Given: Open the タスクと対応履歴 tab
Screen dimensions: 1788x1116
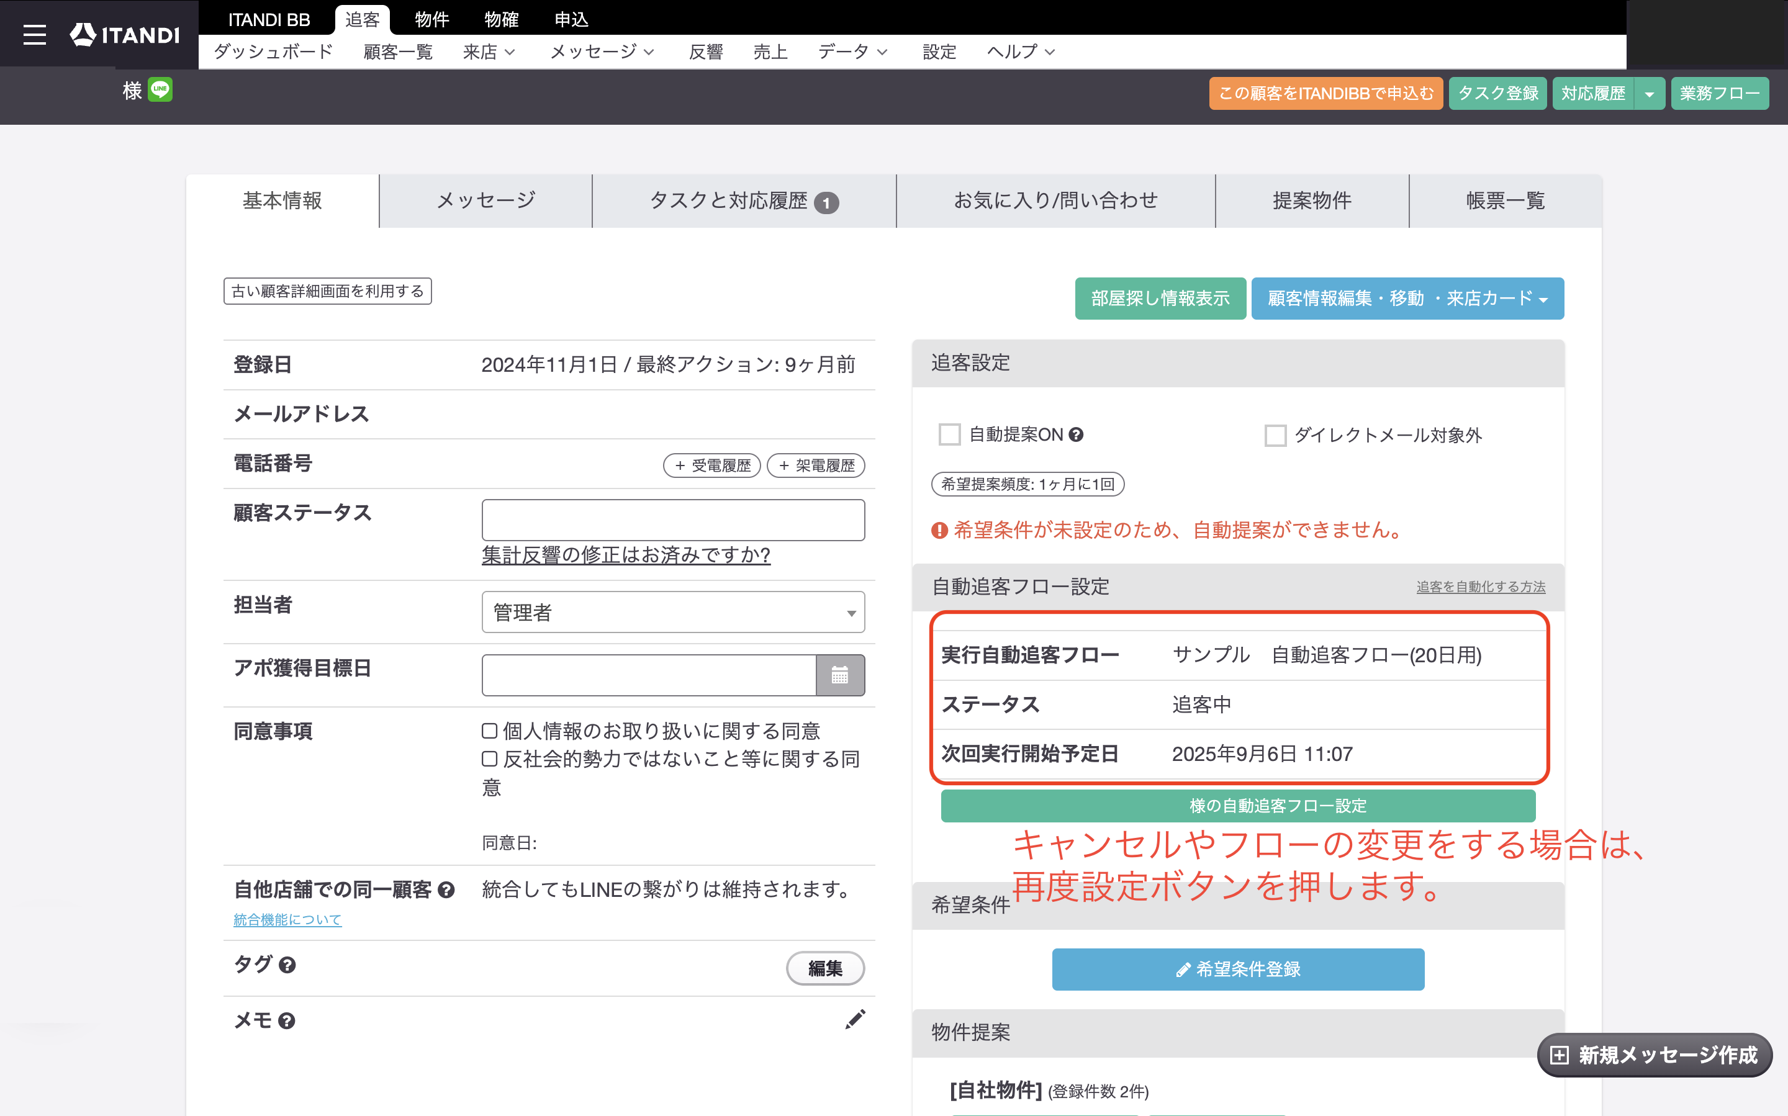Looking at the screenshot, I should 744,200.
